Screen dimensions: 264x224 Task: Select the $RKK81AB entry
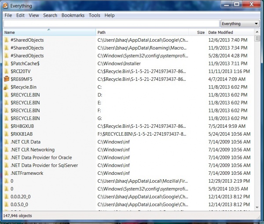pyautogui.click(x=22, y=134)
